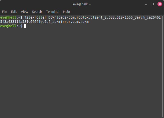This screenshot has height=118, width=164.
Task: Open the View menu
Action: click(24, 12)
